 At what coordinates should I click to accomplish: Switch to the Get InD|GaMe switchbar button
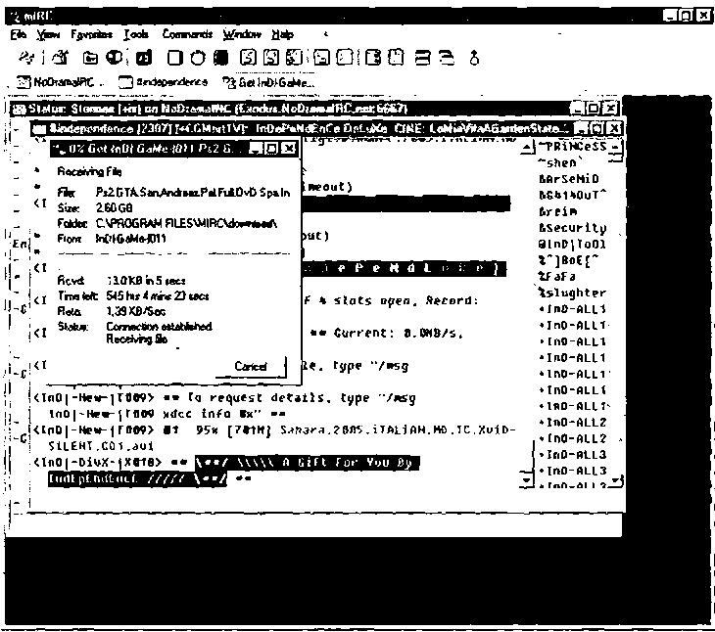(268, 82)
